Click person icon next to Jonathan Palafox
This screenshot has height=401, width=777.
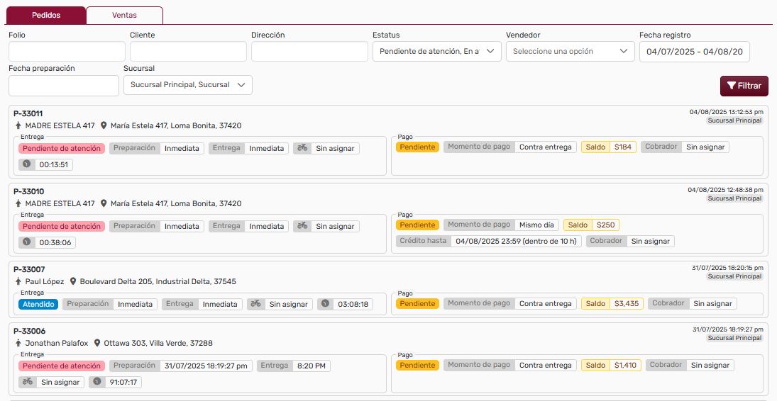(x=18, y=343)
